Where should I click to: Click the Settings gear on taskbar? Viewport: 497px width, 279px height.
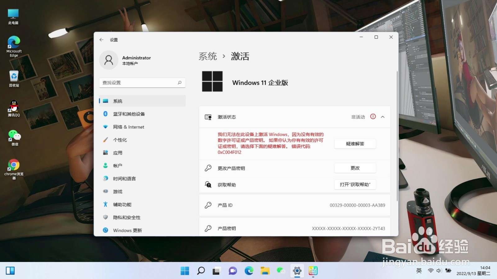297,271
